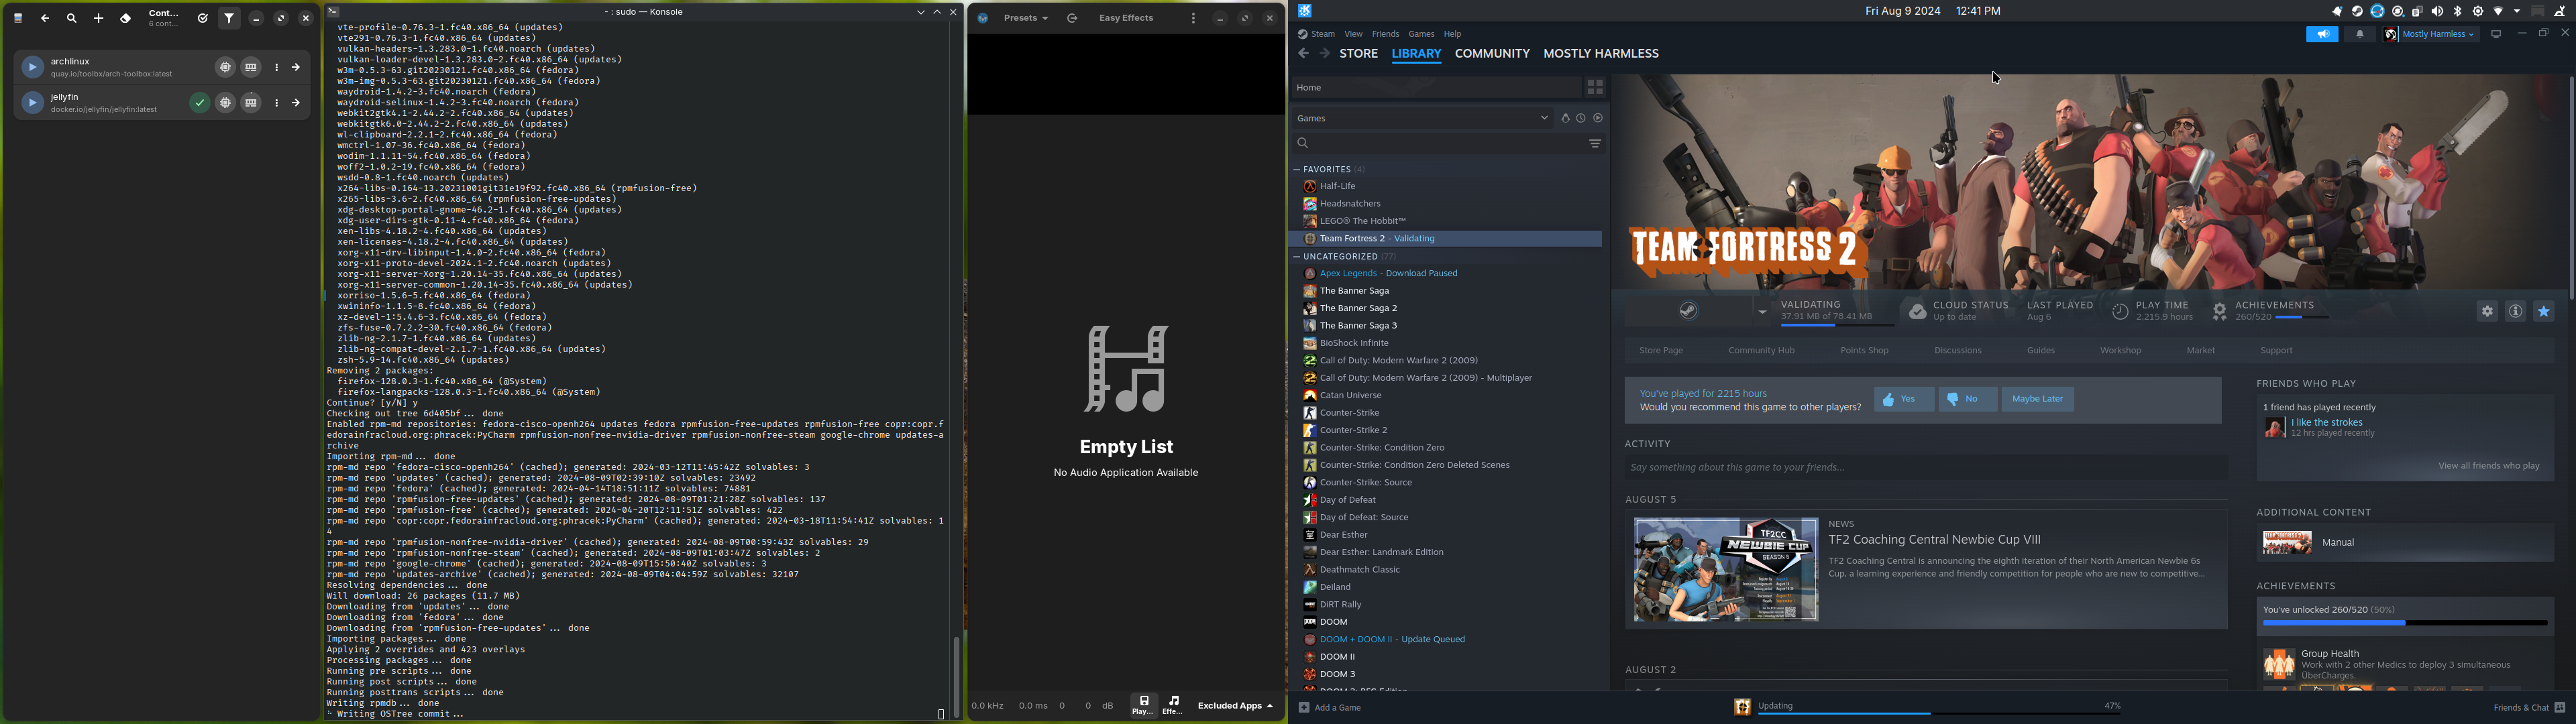Viewport: 2576px width, 724px height.
Task: Open Team Fortress 2 game settings gear
Action: coord(2487,312)
